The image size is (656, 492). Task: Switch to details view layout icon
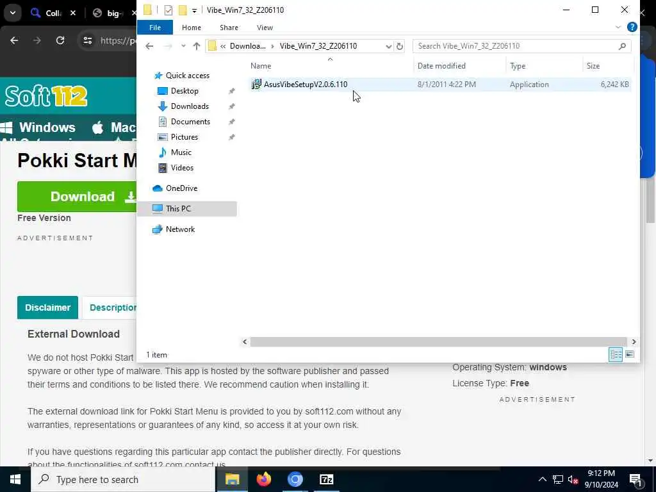point(616,355)
